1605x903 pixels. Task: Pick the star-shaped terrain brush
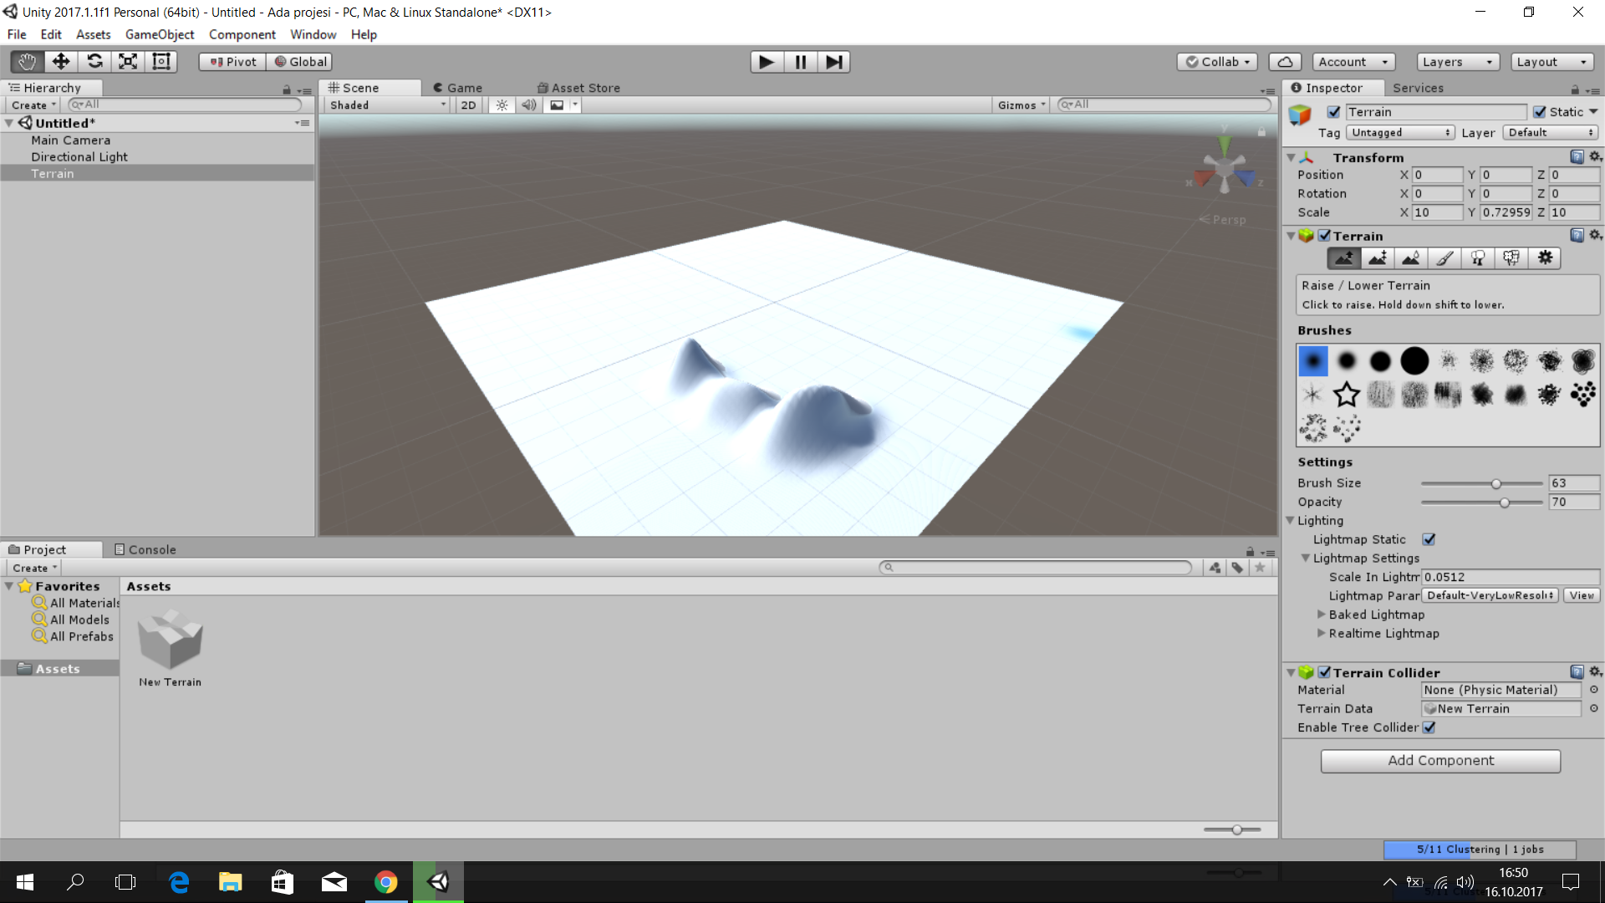point(1346,395)
